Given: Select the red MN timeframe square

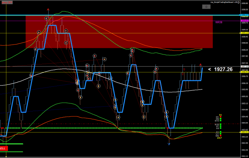Looking at the screenshot, I should (x=221, y=136).
